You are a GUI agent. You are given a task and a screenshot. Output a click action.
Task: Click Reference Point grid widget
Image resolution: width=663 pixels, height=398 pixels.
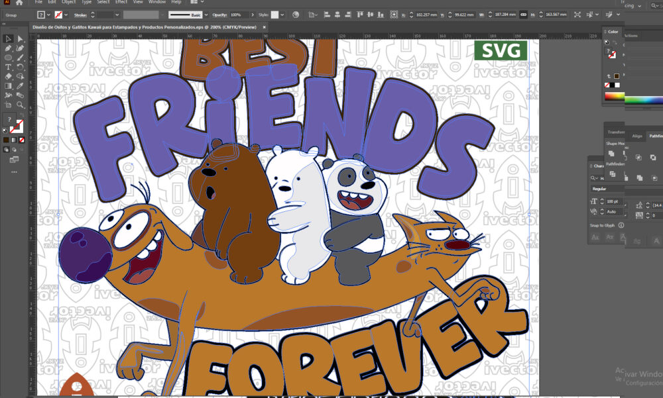394,15
